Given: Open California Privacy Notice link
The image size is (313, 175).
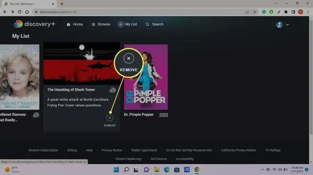Looking at the screenshot, I should (x=238, y=150).
